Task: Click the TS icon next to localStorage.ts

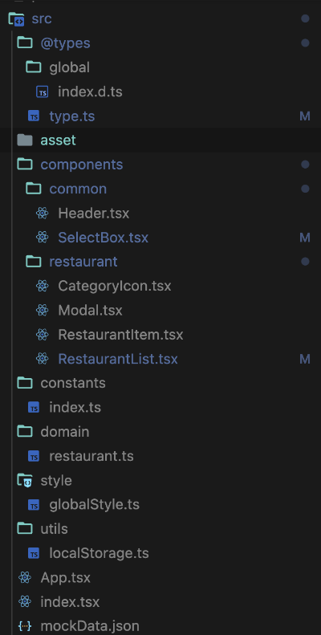Action: coord(34,553)
